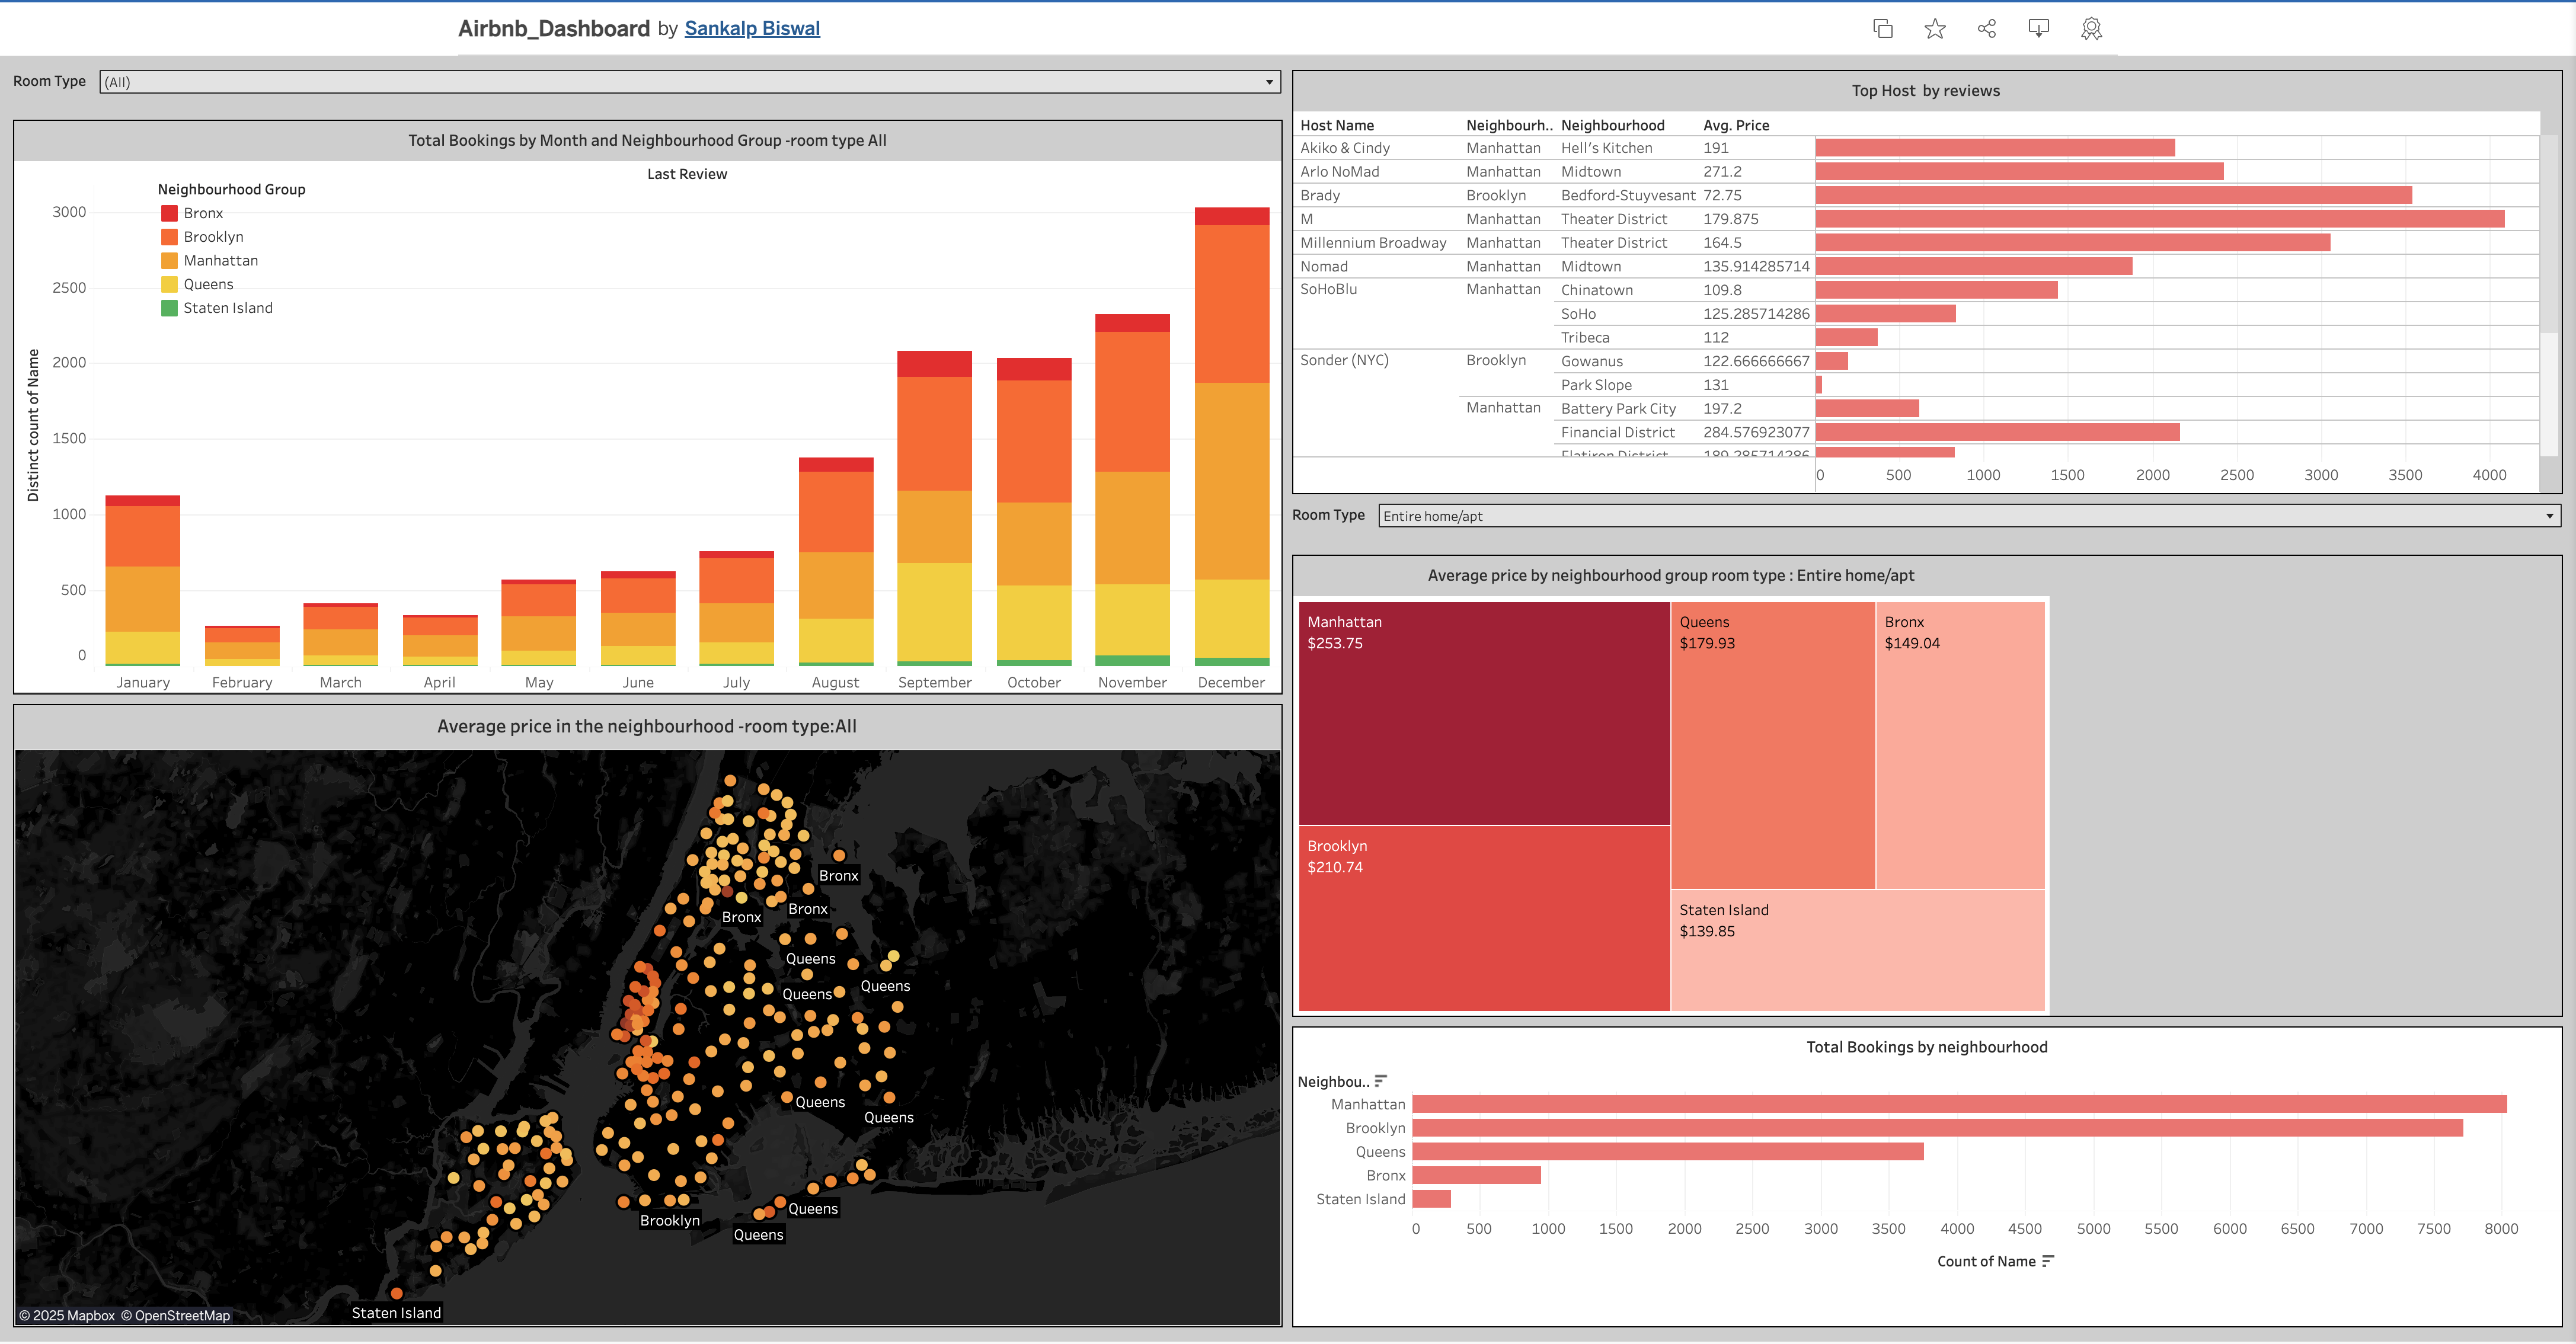Click the download icon

[2038, 29]
